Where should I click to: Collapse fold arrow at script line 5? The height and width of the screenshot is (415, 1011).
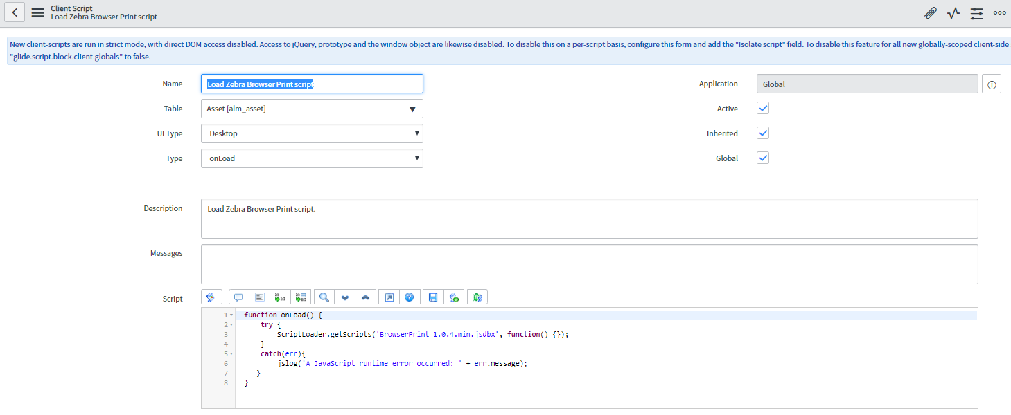pos(231,354)
